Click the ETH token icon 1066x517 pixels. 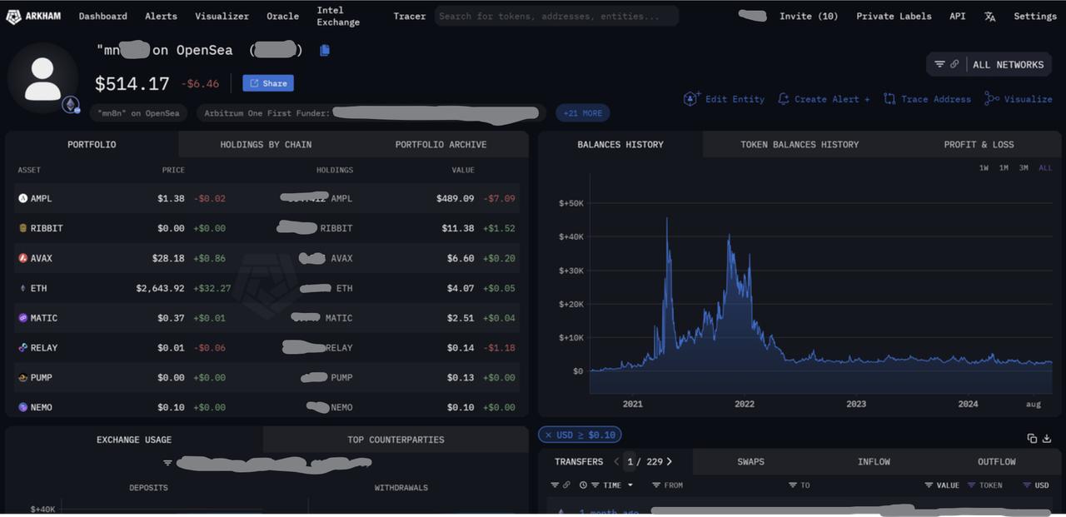[22, 288]
